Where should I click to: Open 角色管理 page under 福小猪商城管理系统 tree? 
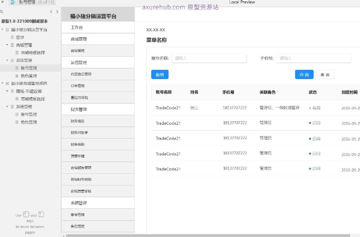point(29,122)
